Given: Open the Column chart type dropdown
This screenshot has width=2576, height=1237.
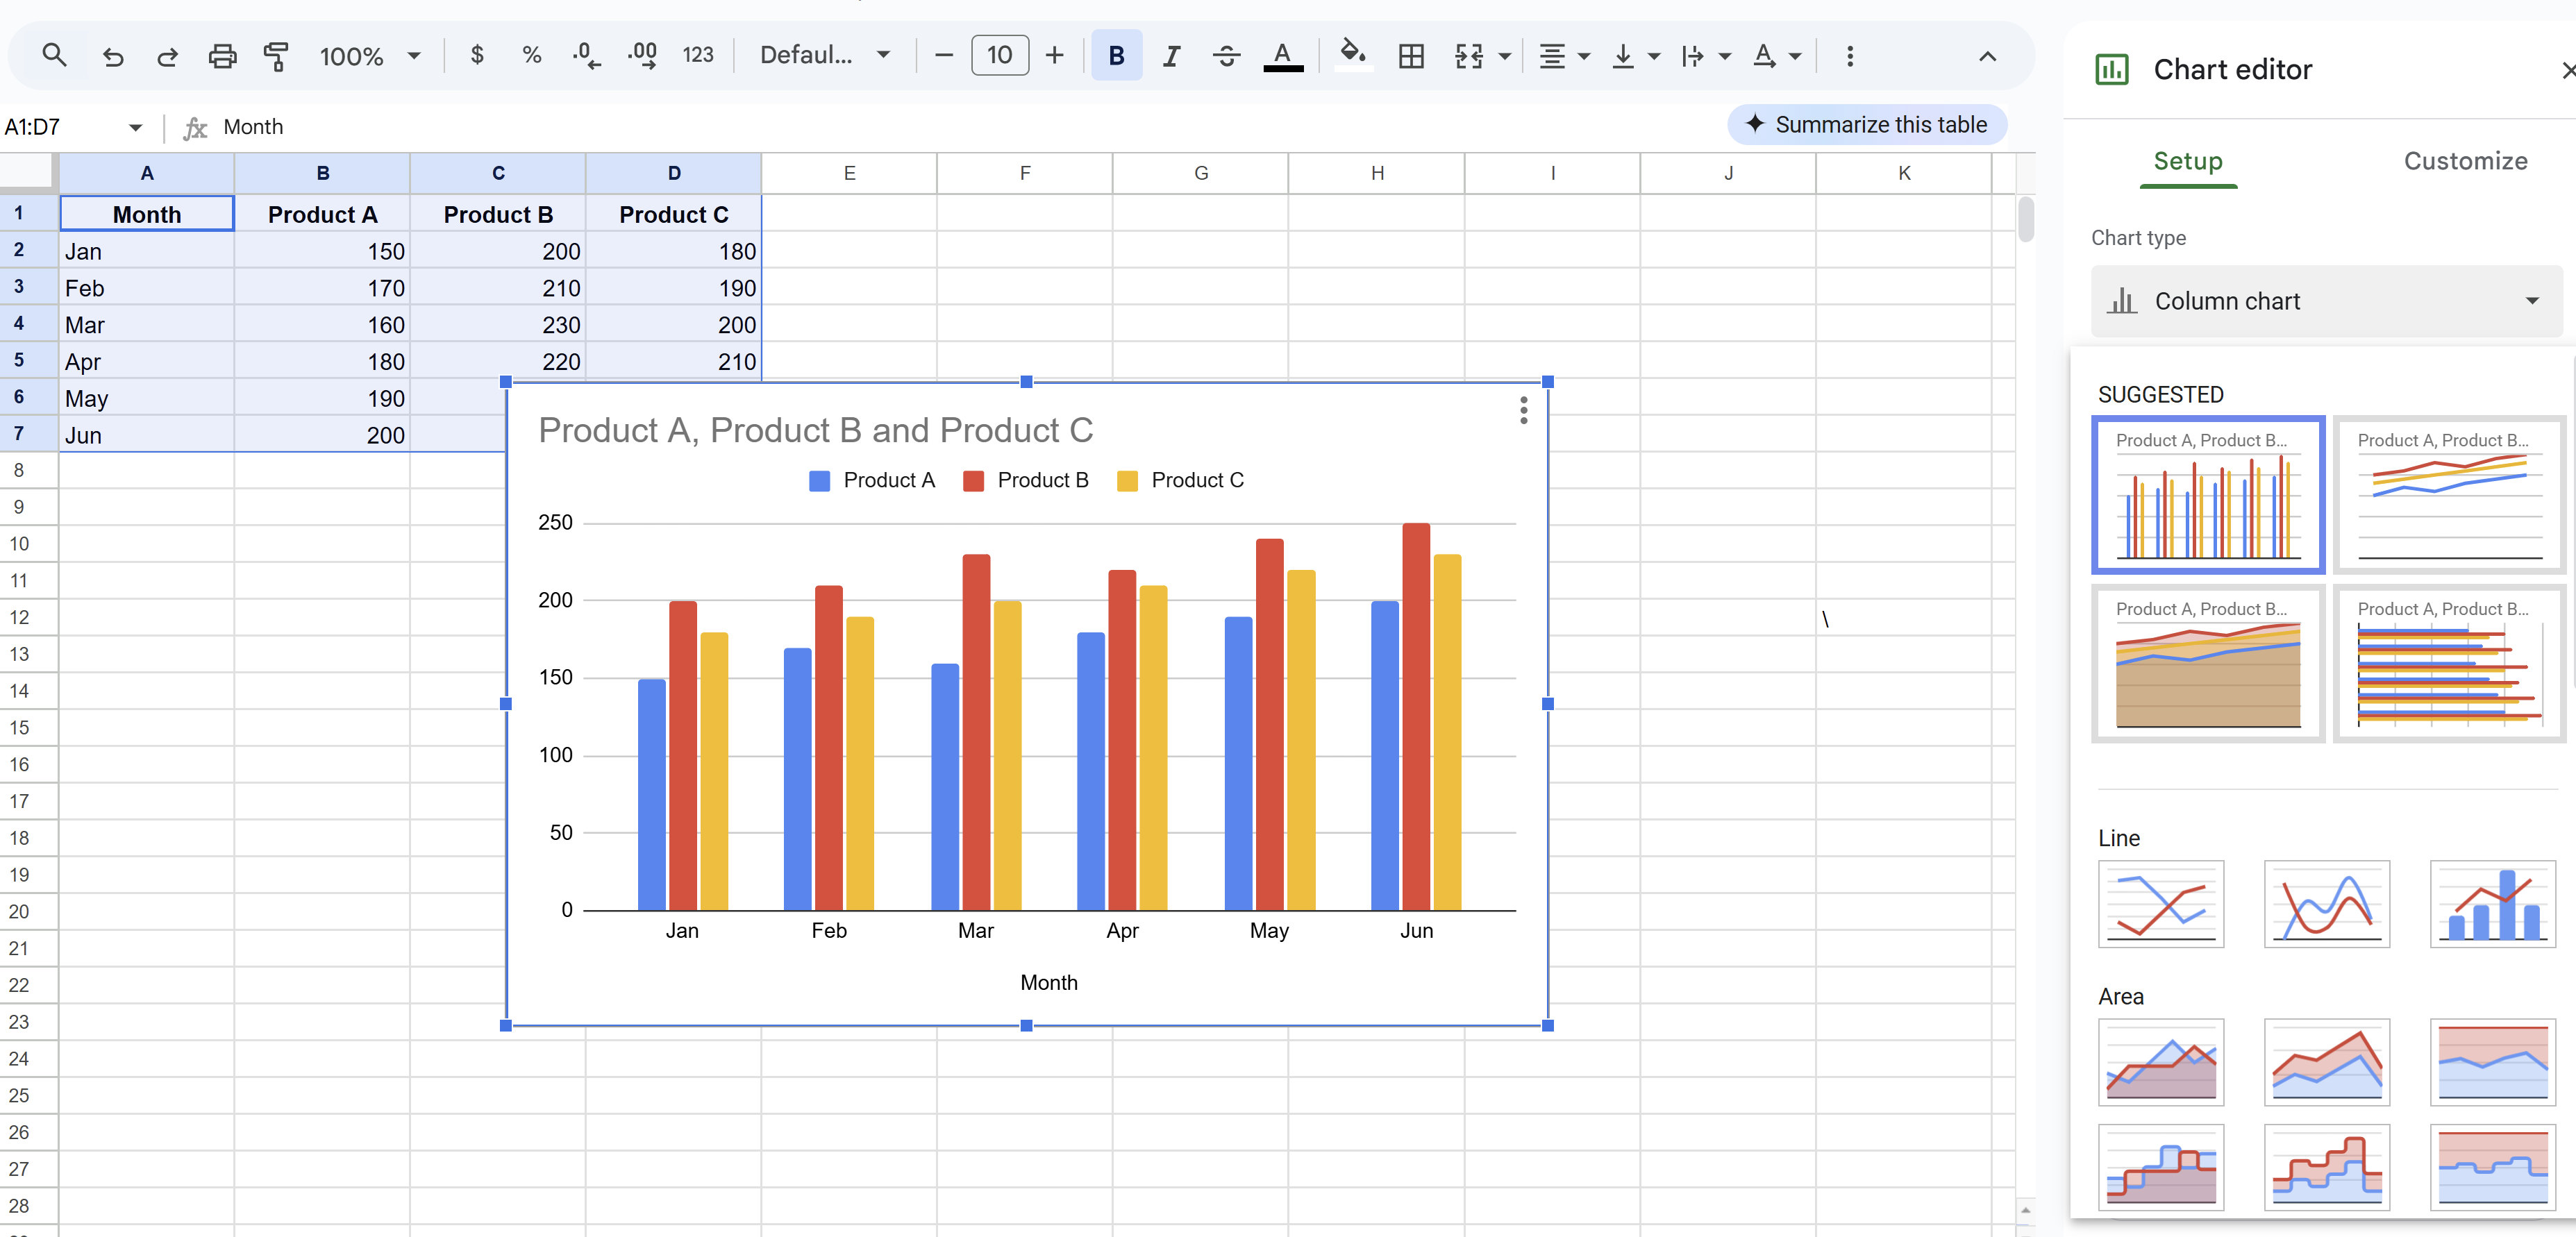Looking at the screenshot, I should point(2326,301).
